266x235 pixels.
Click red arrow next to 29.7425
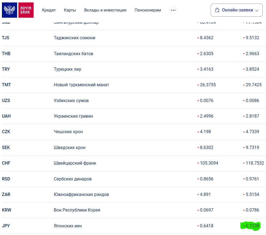click(x=244, y=85)
